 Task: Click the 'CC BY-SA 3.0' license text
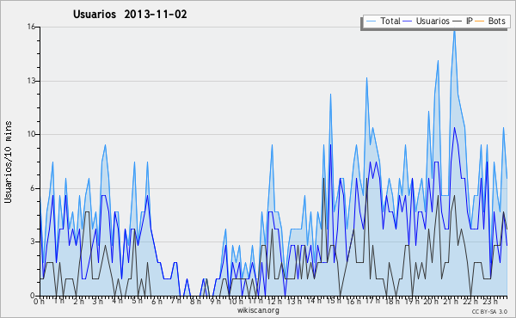point(489,311)
